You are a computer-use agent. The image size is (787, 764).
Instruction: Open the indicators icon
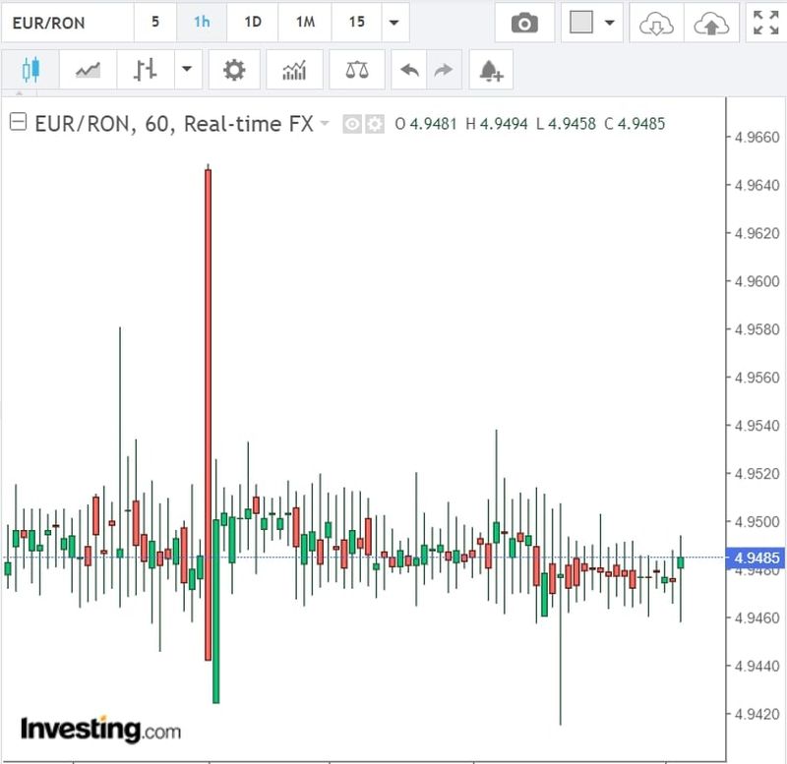(293, 70)
